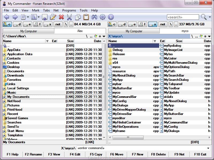Open the sort order dropdown arrow
Viewport: 214px width, 160px height.
[39, 17]
